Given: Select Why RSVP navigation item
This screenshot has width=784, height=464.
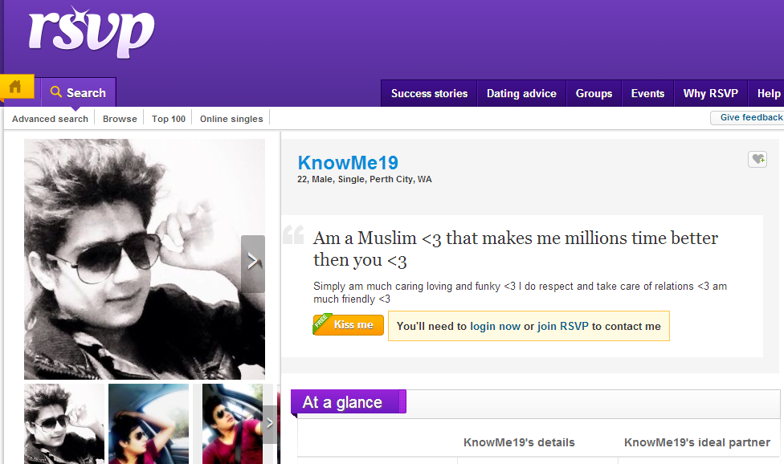Looking at the screenshot, I should [710, 93].
